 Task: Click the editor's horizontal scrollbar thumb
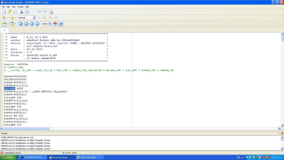(26, 128)
